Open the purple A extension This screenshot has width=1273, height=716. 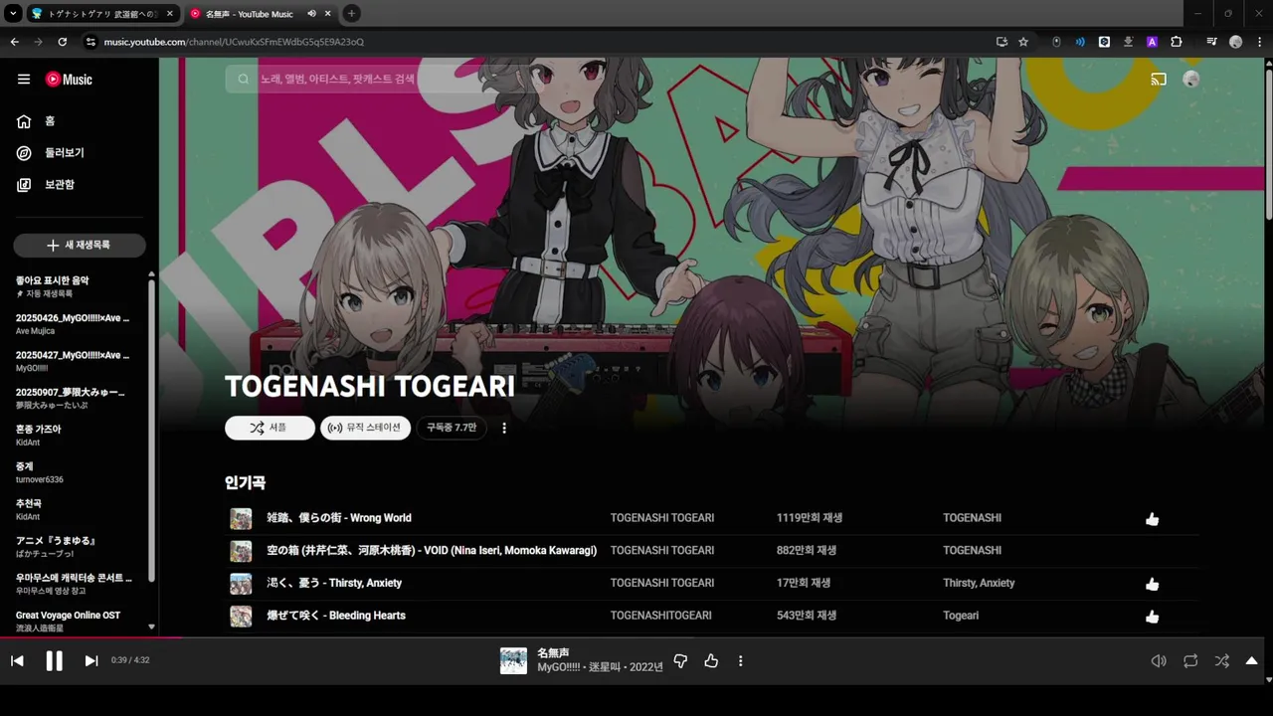click(1152, 42)
